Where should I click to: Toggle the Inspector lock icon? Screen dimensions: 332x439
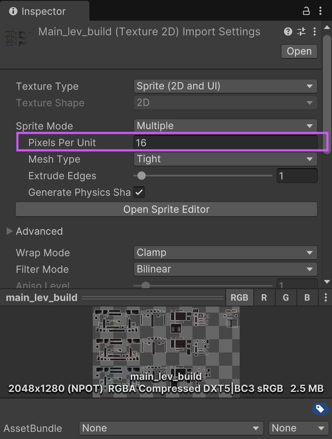[x=306, y=11]
